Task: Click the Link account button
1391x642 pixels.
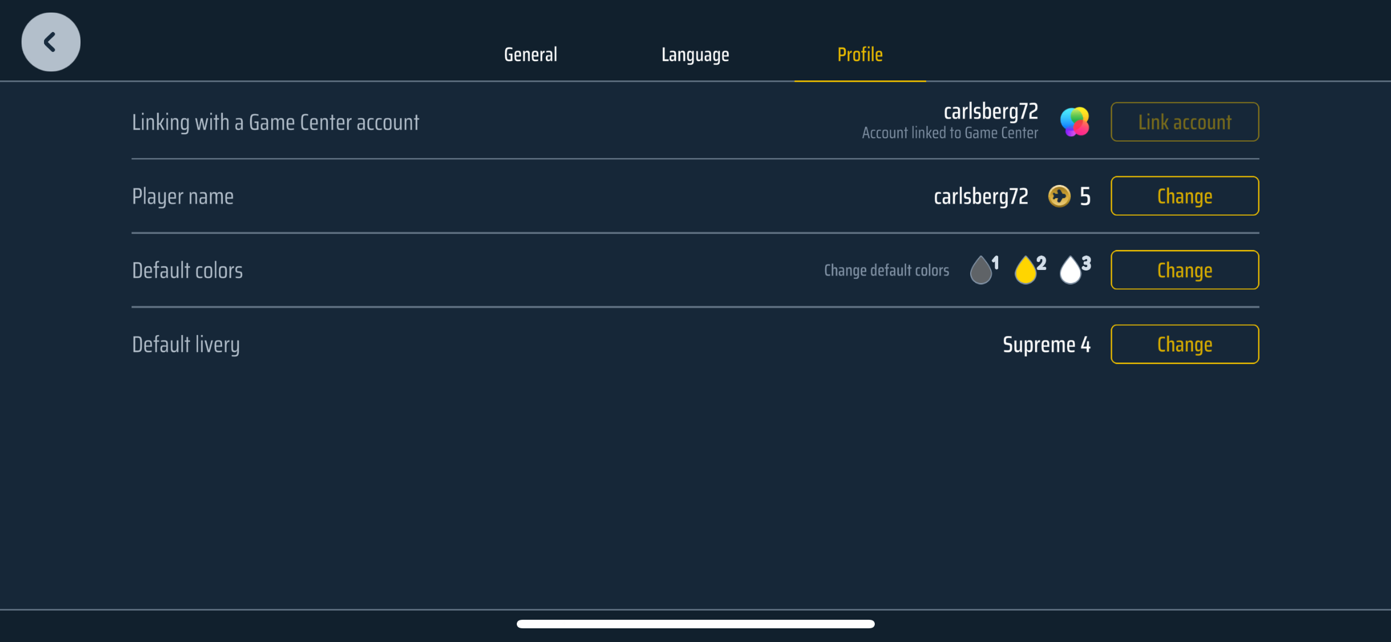Action: pos(1184,122)
